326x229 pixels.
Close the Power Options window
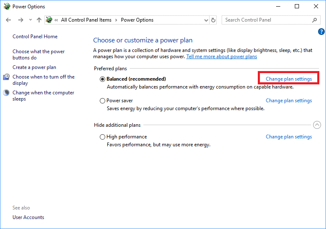coord(316,7)
